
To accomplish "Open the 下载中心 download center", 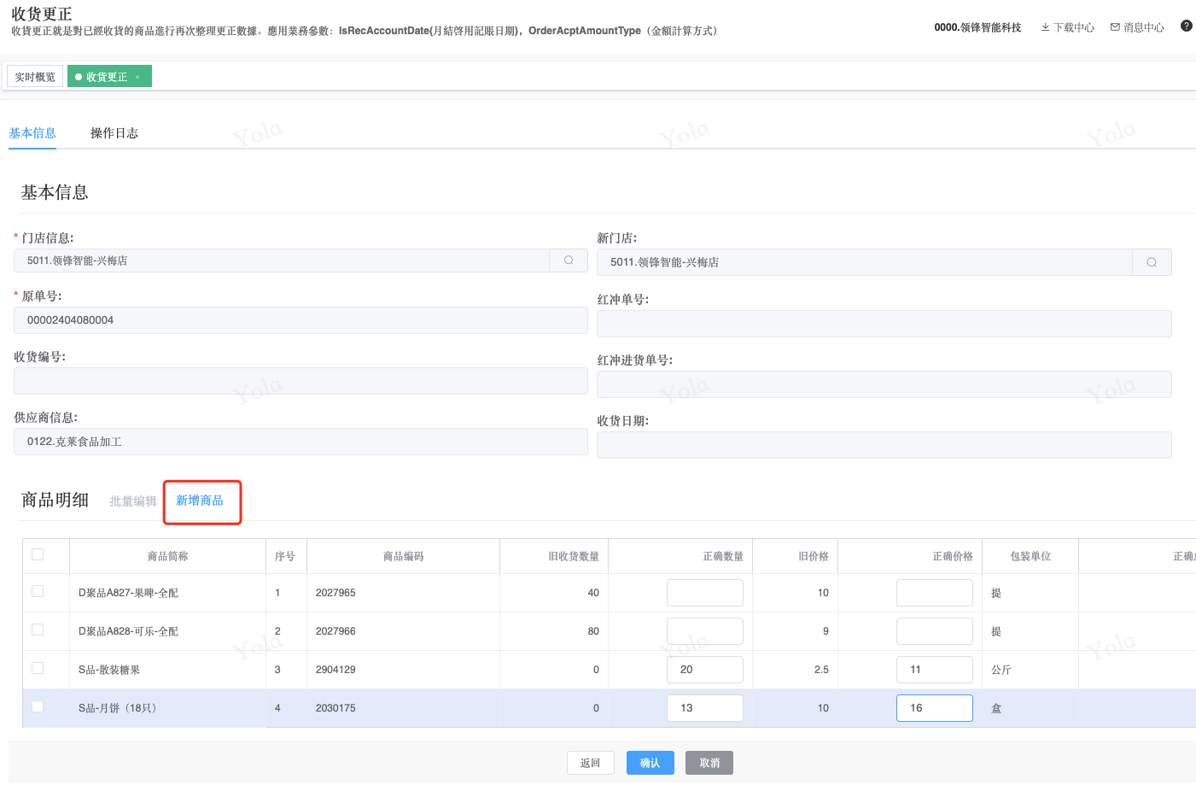I will tap(1067, 27).
